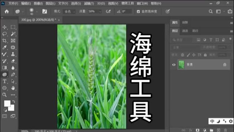
Task: Select the Pen tool
Action: (x=13, y=74)
